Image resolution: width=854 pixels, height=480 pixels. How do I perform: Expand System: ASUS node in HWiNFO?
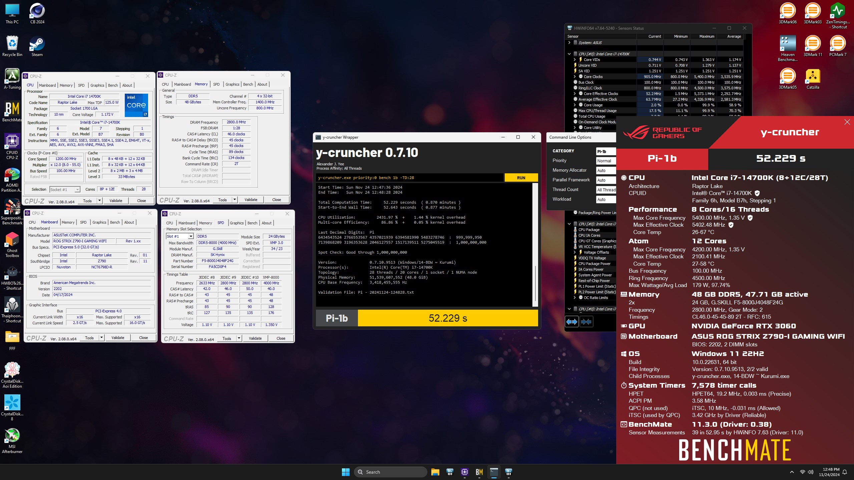click(x=569, y=43)
